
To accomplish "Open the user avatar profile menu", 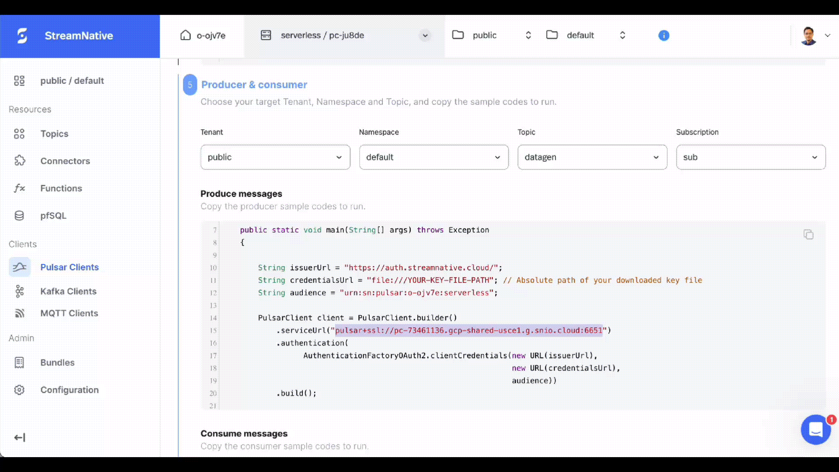I will click(x=808, y=36).
